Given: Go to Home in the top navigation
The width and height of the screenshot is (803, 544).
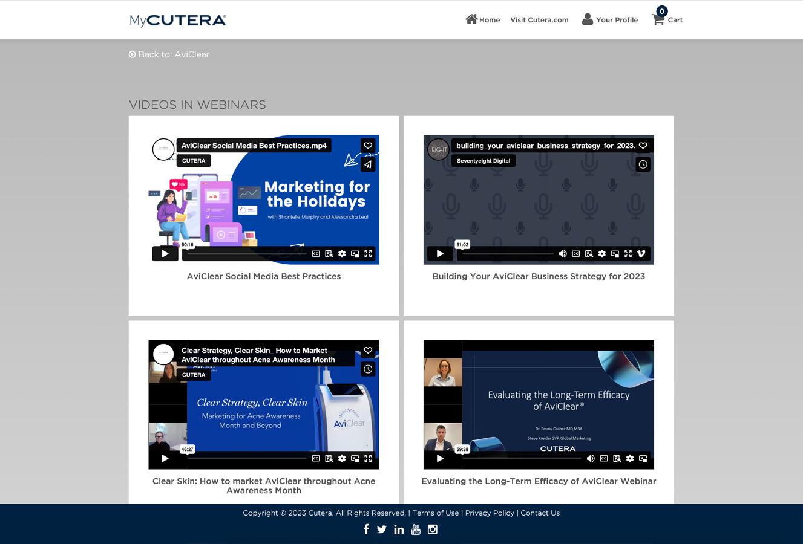Looking at the screenshot, I should tap(483, 19).
